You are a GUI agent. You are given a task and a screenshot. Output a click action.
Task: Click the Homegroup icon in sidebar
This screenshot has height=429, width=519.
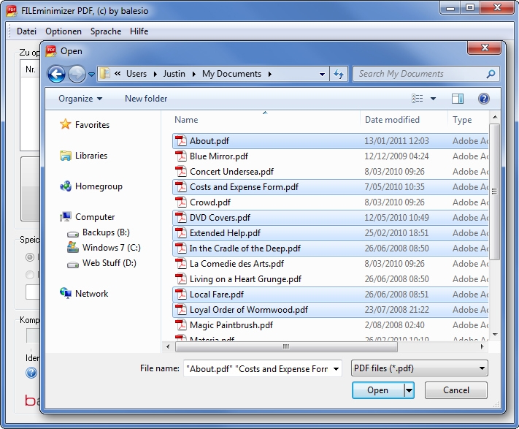coord(66,186)
